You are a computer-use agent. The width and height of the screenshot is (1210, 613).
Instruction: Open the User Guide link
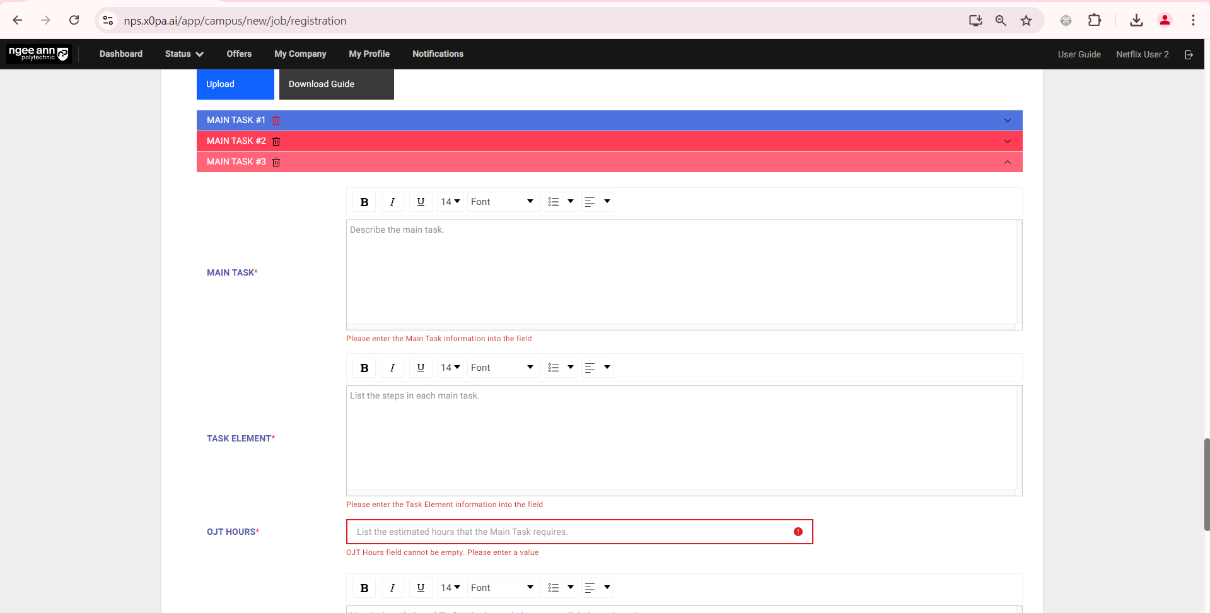[x=1079, y=54]
